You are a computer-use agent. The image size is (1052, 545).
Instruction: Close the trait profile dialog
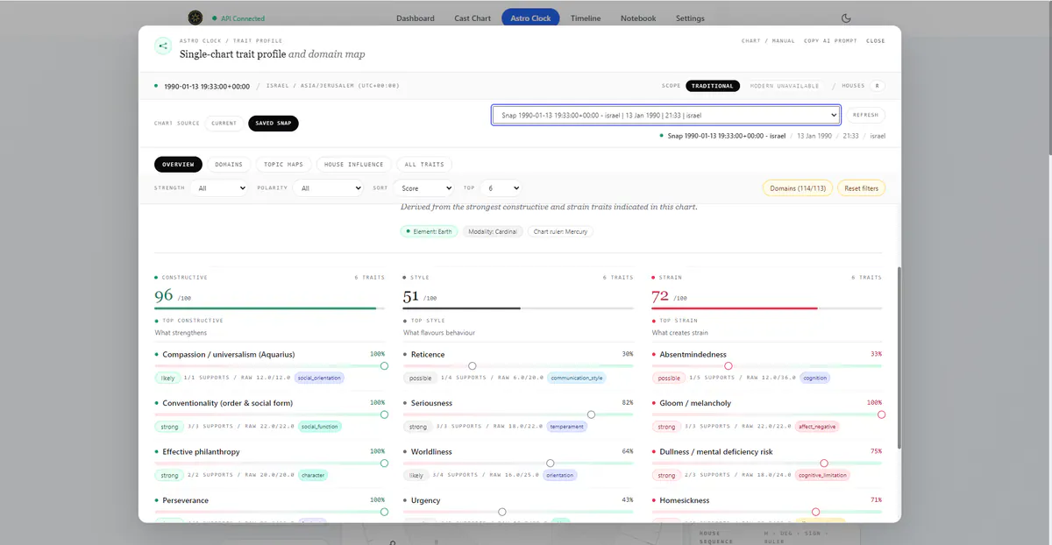tap(875, 40)
